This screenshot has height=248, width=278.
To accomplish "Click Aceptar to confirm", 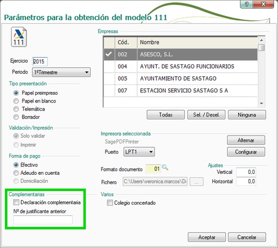I will click(x=207, y=237).
